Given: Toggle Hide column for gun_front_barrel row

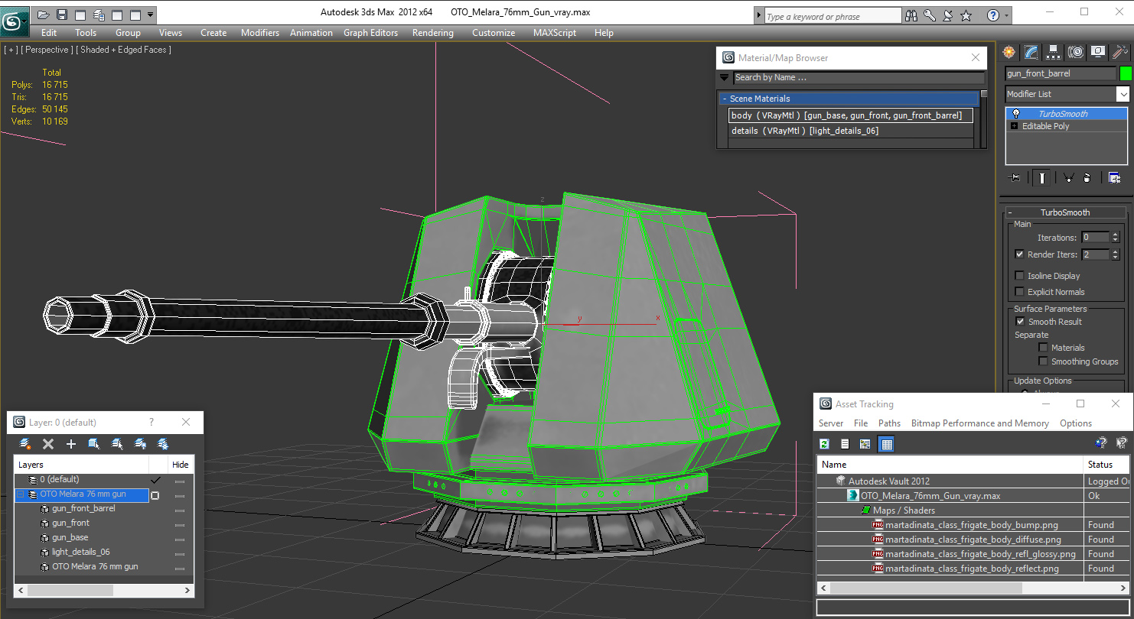Looking at the screenshot, I should tap(180, 510).
